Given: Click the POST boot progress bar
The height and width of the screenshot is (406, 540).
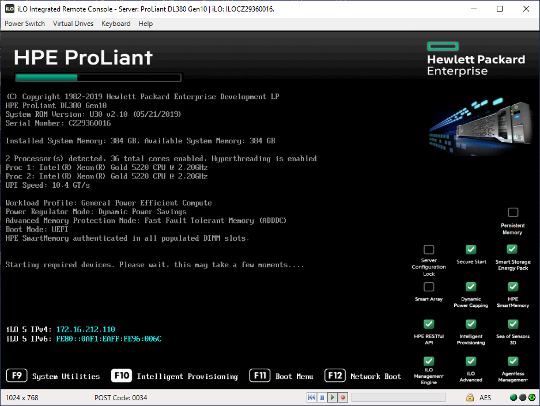Looking at the screenshot, I should coord(98,78).
